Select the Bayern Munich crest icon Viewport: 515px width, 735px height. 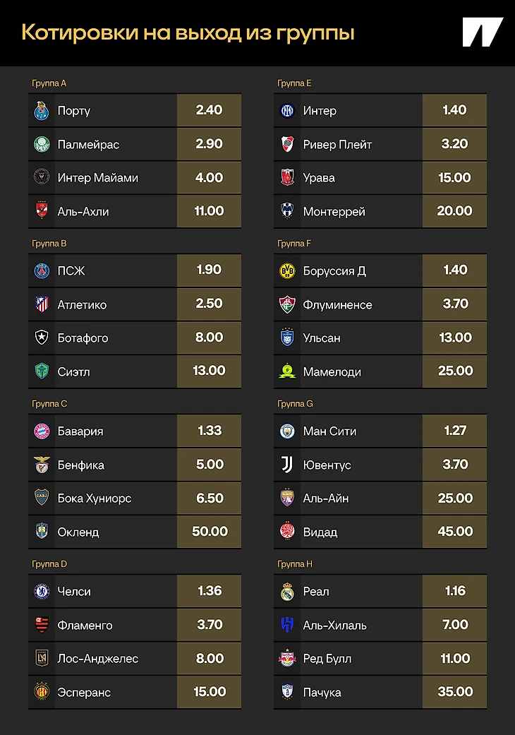click(42, 431)
